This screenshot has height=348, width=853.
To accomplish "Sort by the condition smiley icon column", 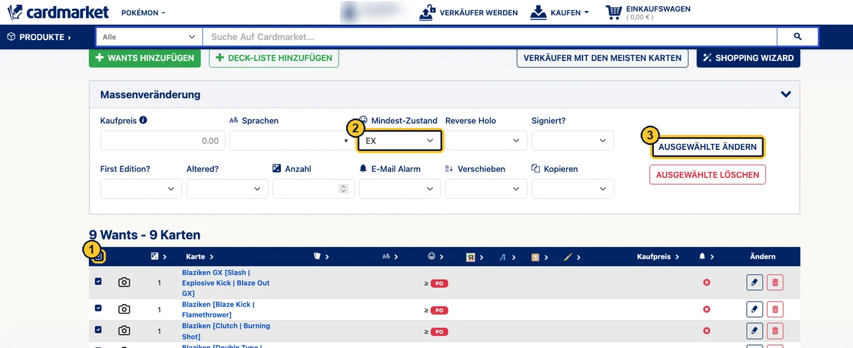I will (436, 257).
